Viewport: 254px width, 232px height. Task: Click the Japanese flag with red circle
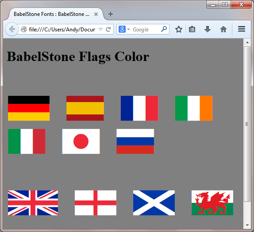pyautogui.click(x=81, y=141)
